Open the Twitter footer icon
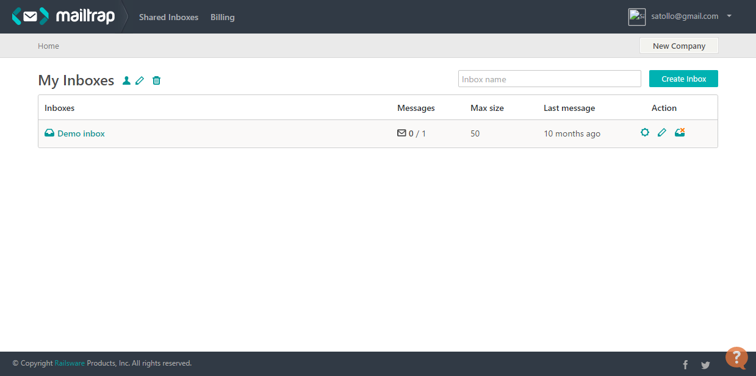 click(x=705, y=365)
